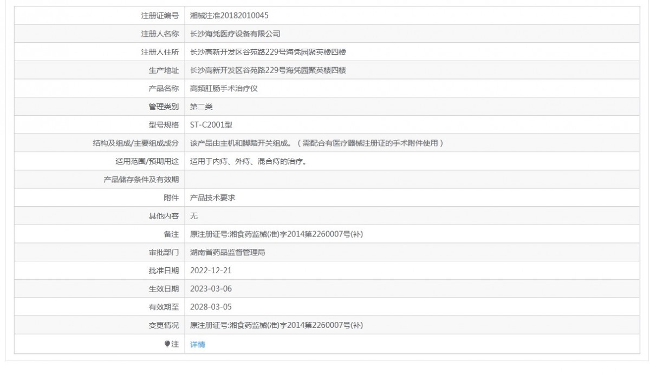Click expiry date 2028-03-05
This screenshot has width=650, height=375.
[x=211, y=307]
